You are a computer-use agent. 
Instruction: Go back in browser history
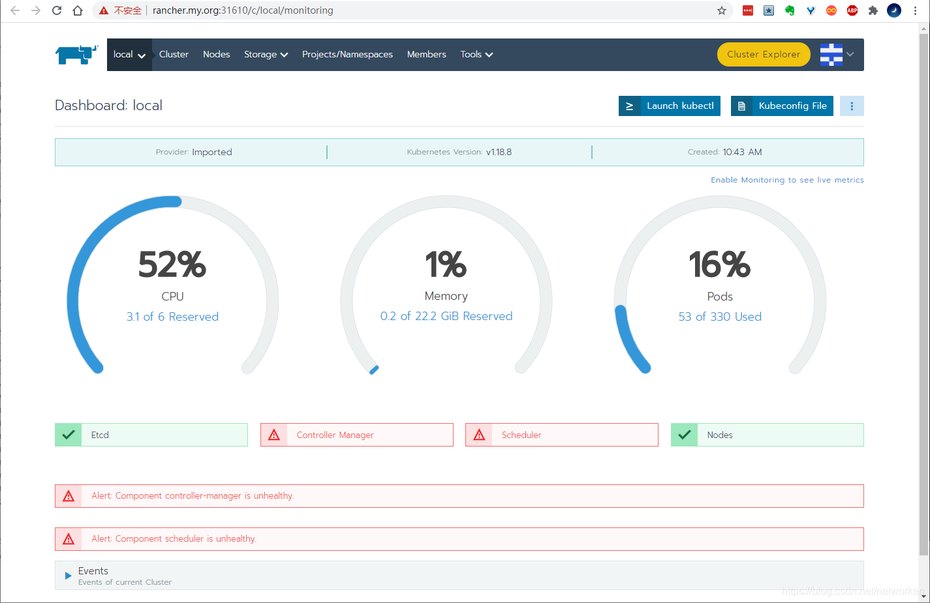15,10
